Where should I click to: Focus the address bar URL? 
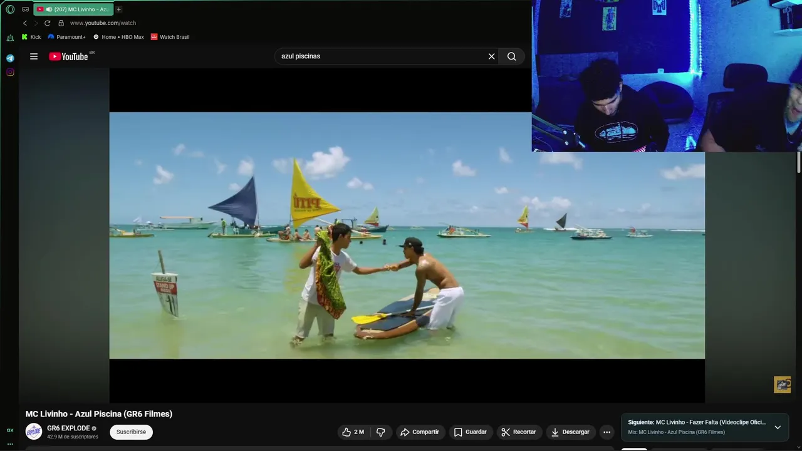coord(103,23)
